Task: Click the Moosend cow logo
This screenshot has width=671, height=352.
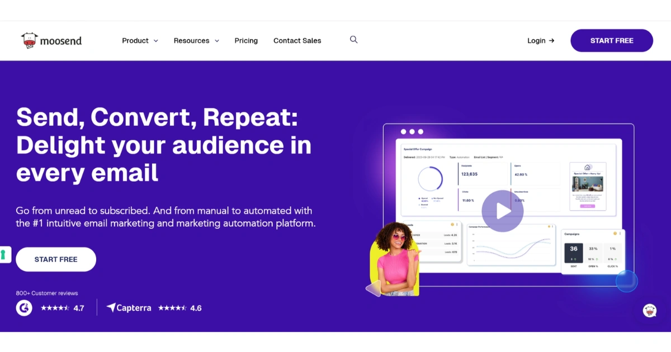Action: click(51, 41)
